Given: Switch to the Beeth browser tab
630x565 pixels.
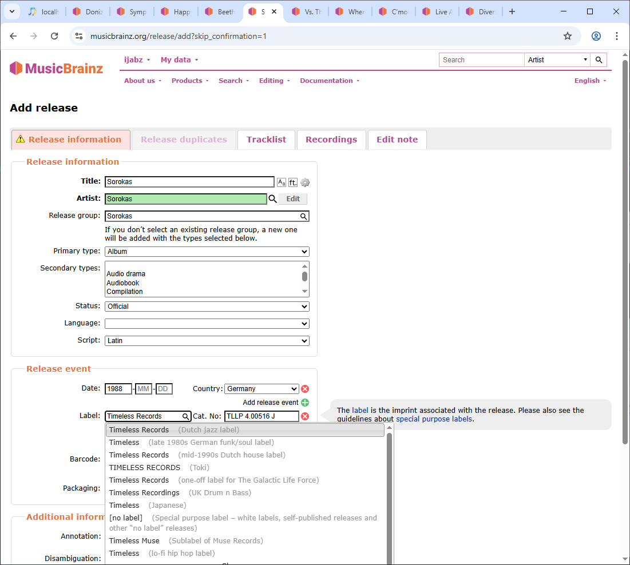Looking at the screenshot, I should pos(220,11).
